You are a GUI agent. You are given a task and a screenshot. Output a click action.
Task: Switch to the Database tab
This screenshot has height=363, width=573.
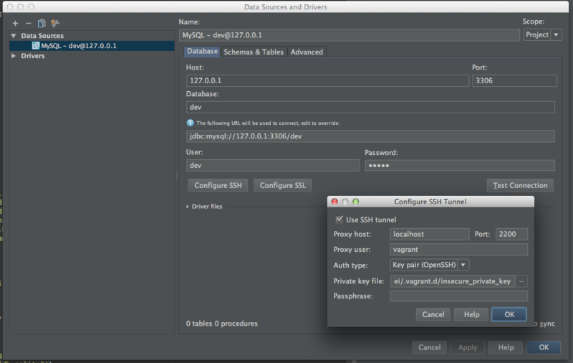(x=202, y=51)
